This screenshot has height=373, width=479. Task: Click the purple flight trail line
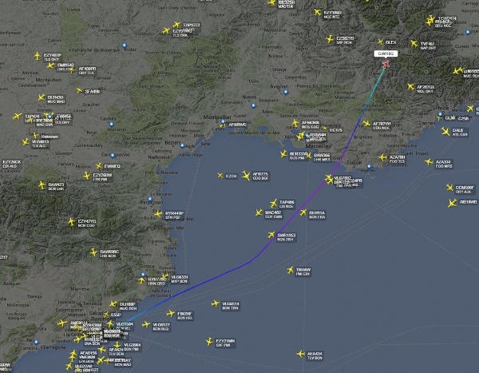(293, 214)
